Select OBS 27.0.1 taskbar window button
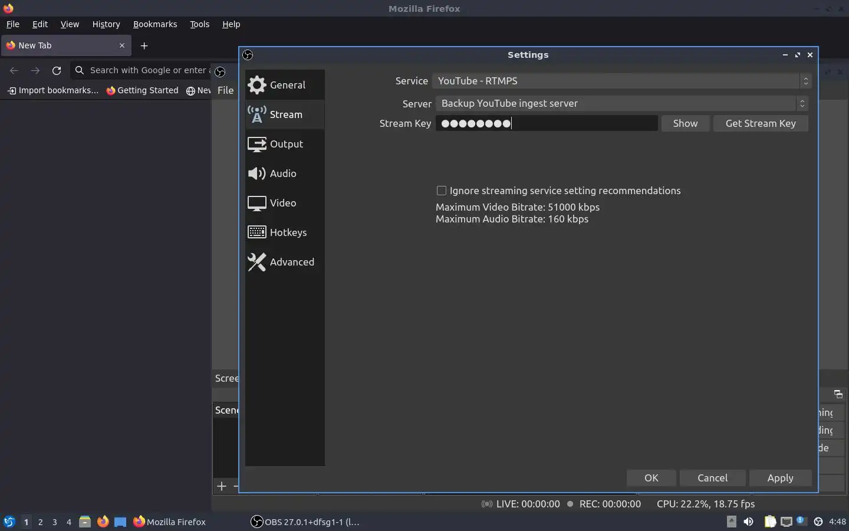 pos(305,522)
